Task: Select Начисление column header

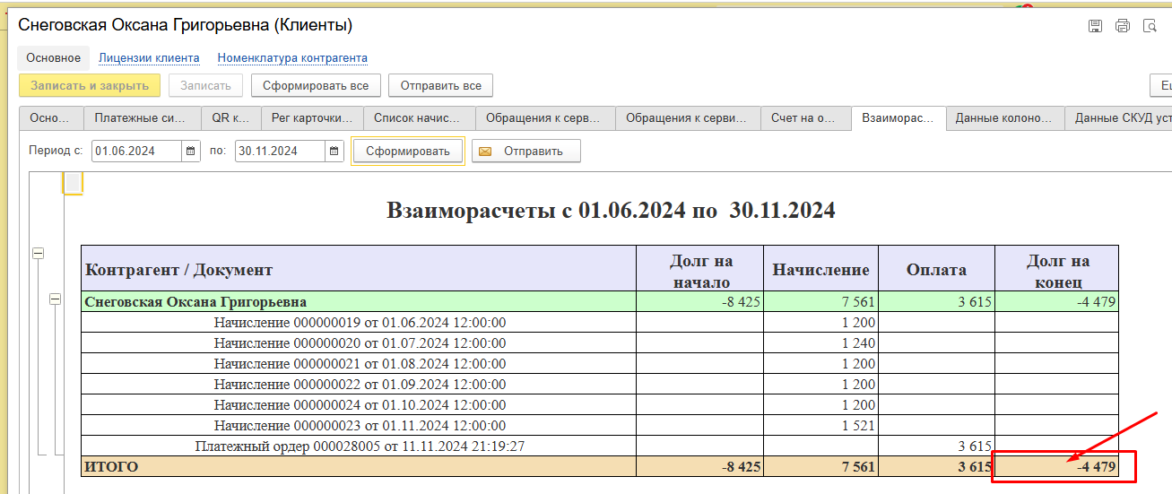Action: pos(820,269)
